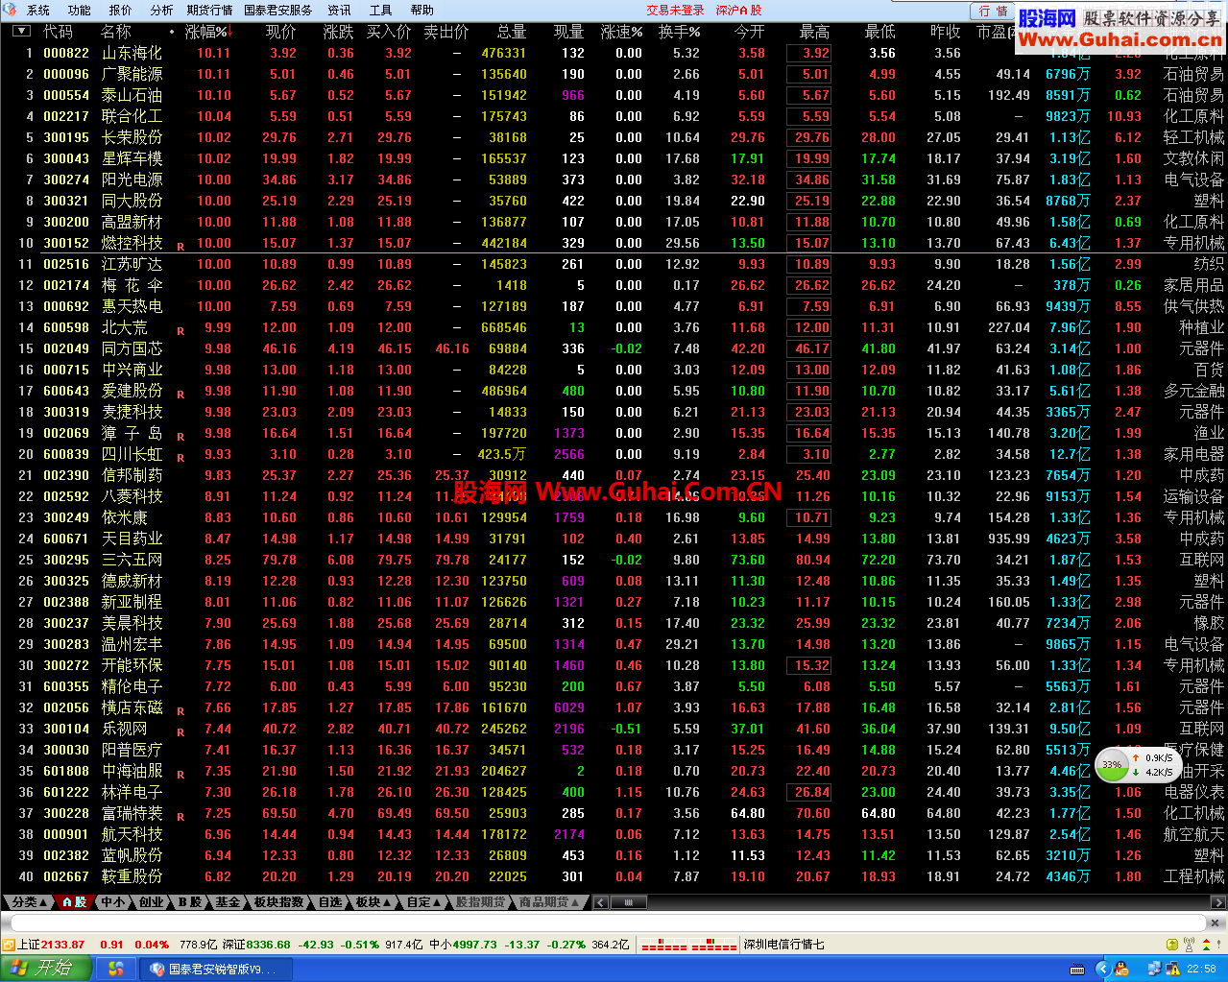Switch to the 板块指数 tab
Viewport: 1228px width, 982px height.
[278, 902]
